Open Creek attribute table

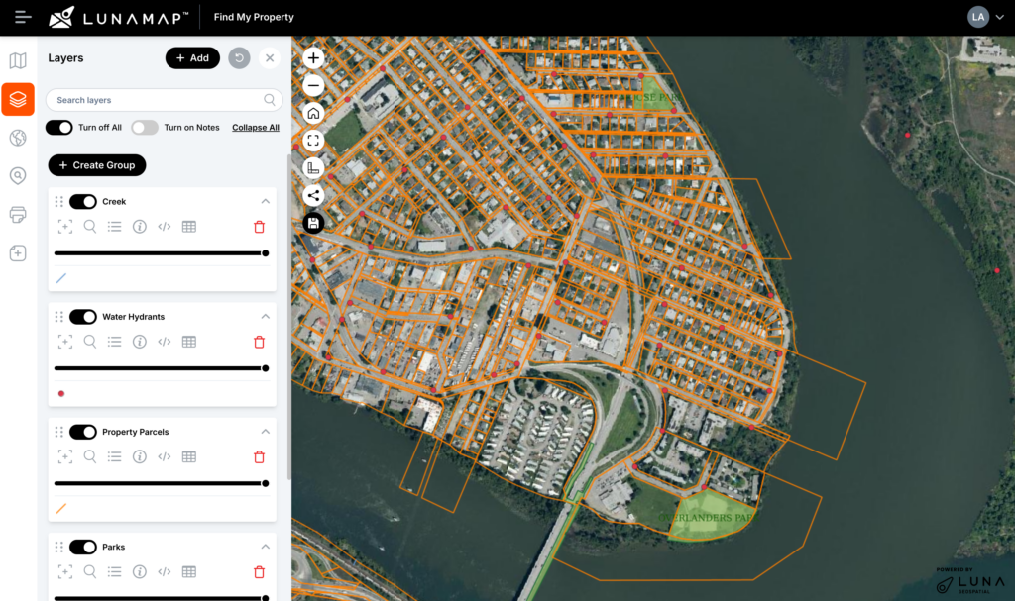189,227
